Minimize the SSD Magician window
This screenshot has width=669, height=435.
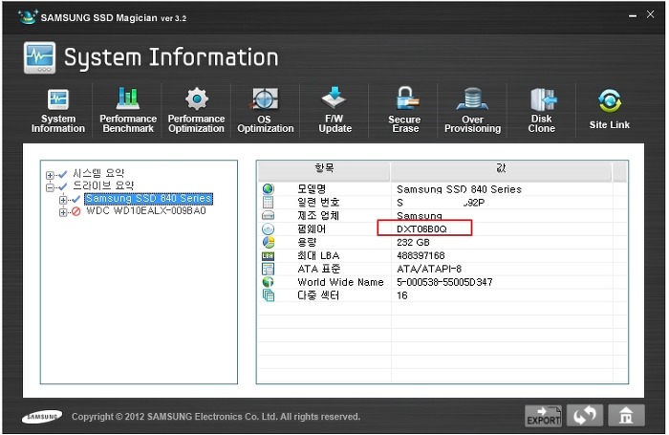click(633, 16)
